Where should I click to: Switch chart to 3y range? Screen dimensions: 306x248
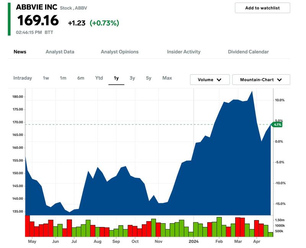pos(132,78)
